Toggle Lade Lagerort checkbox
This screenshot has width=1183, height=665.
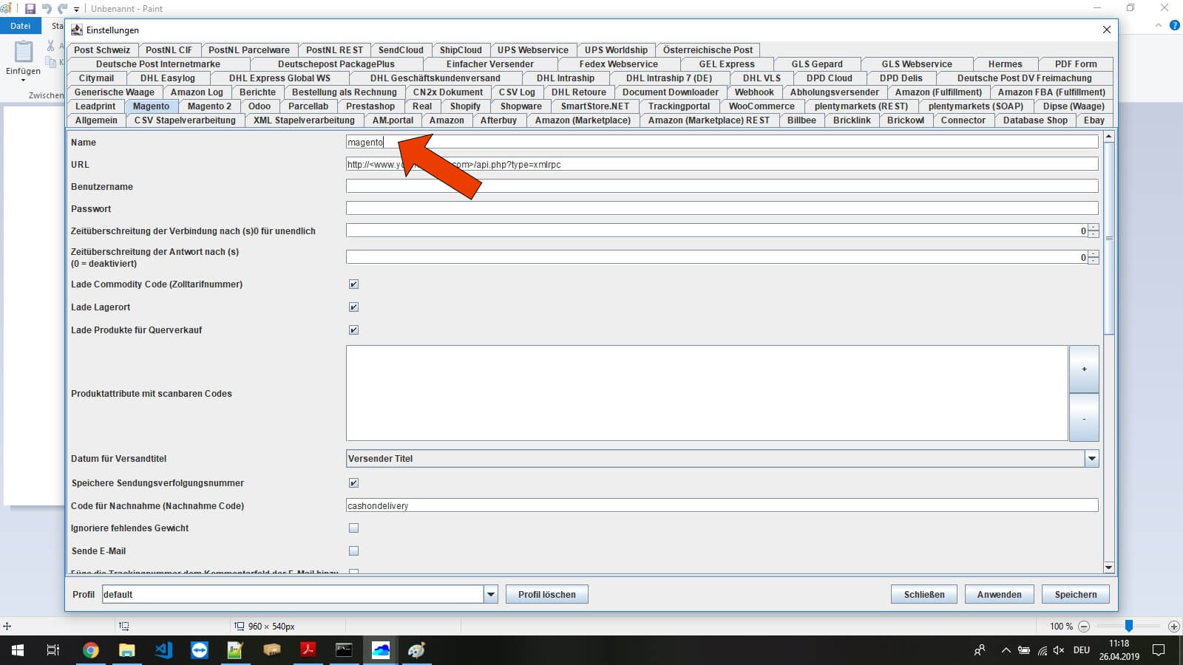[353, 307]
